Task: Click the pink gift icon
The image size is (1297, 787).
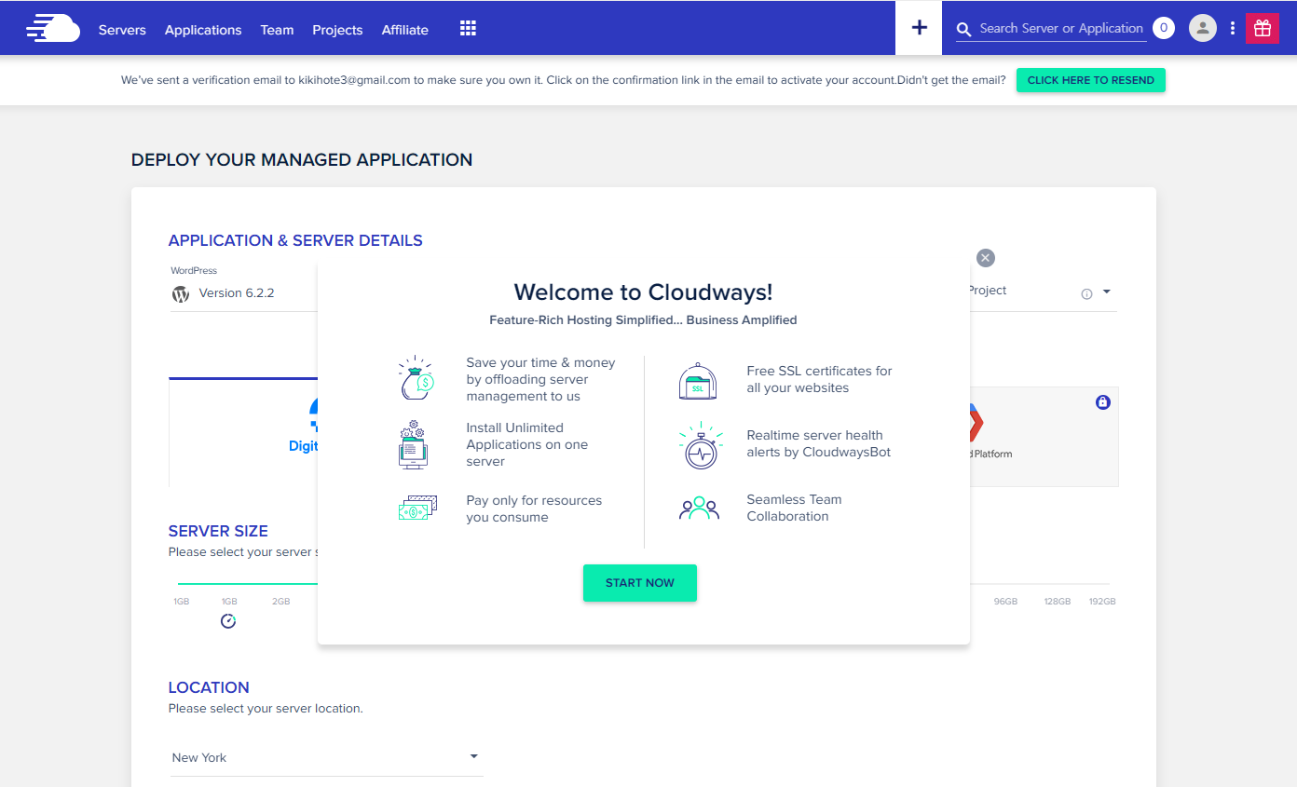Action: pyautogui.click(x=1263, y=28)
